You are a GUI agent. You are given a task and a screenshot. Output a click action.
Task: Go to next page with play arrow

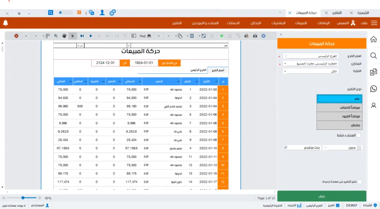91,36
